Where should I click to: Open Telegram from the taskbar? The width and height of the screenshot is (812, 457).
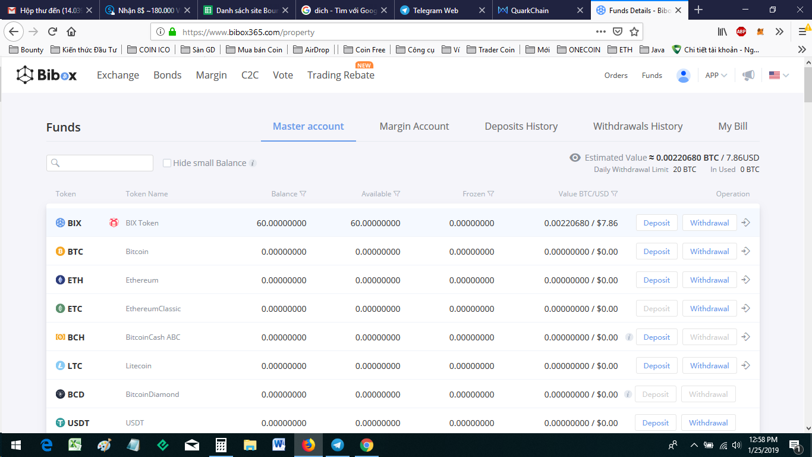tap(338, 445)
